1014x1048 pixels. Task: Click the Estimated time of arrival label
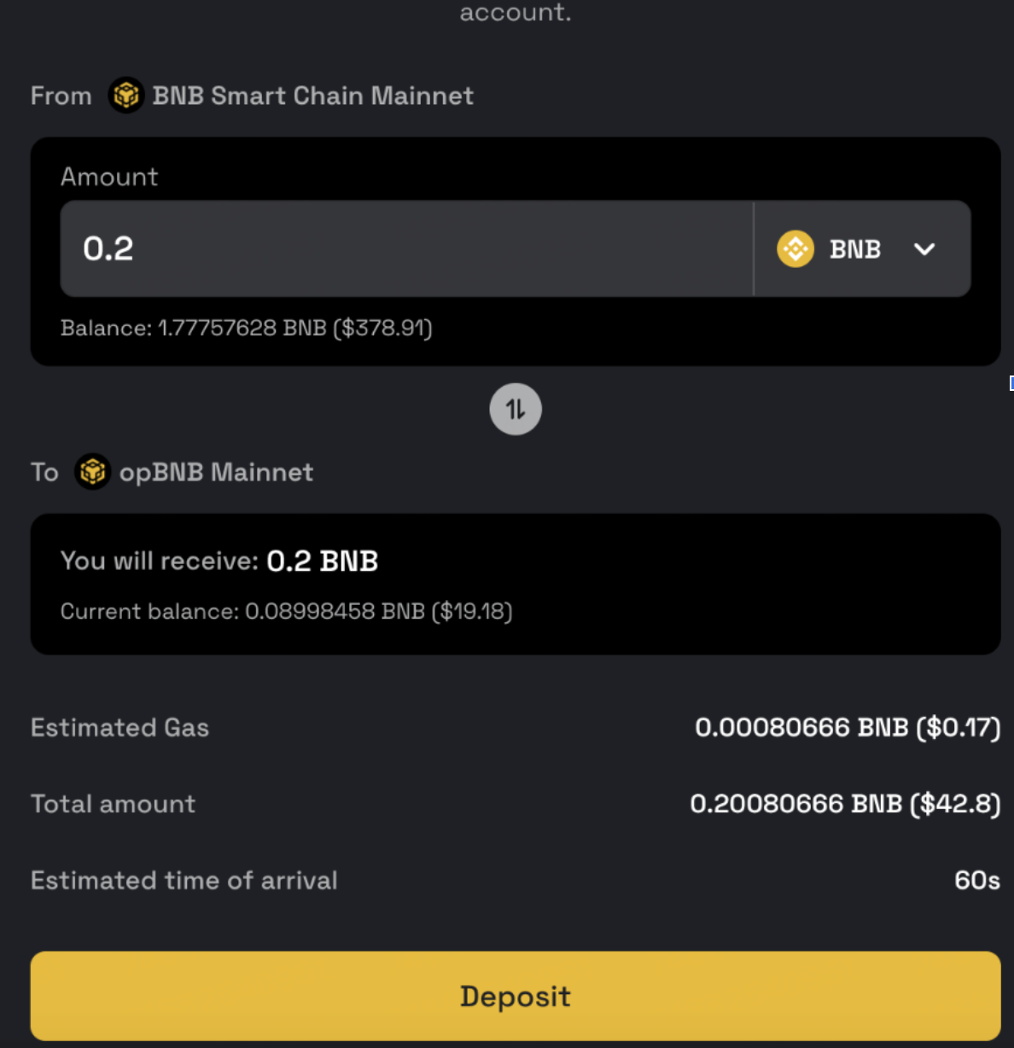pos(184,880)
